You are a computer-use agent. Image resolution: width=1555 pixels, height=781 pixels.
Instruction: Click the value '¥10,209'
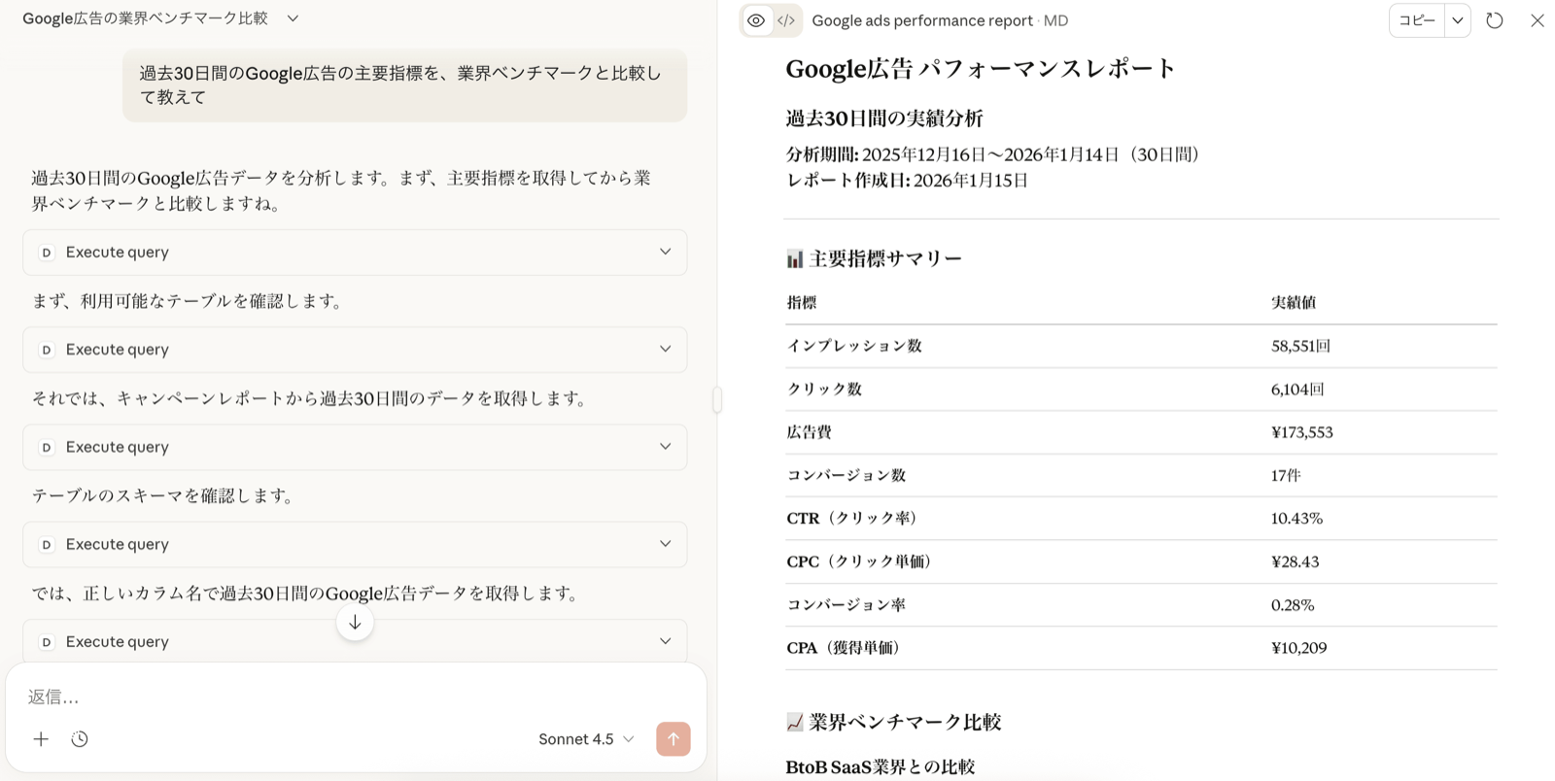click(x=1298, y=648)
